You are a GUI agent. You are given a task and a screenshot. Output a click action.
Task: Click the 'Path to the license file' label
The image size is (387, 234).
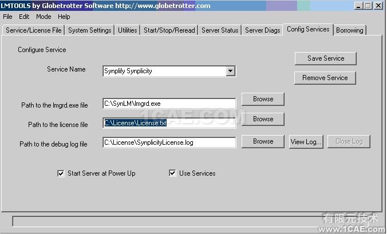click(58, 125)
